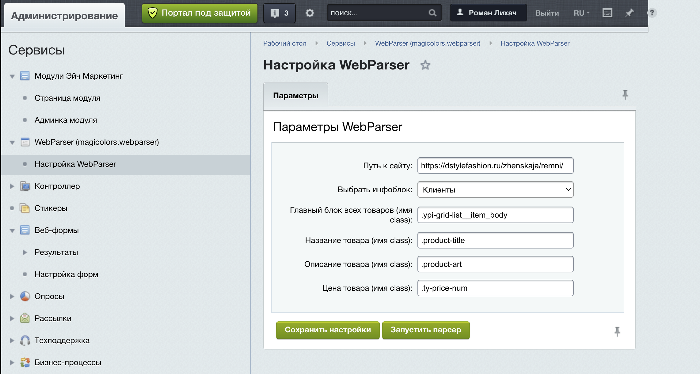
Task: Open the virtual keyboard icon
Action: click(x=607, y=13)
